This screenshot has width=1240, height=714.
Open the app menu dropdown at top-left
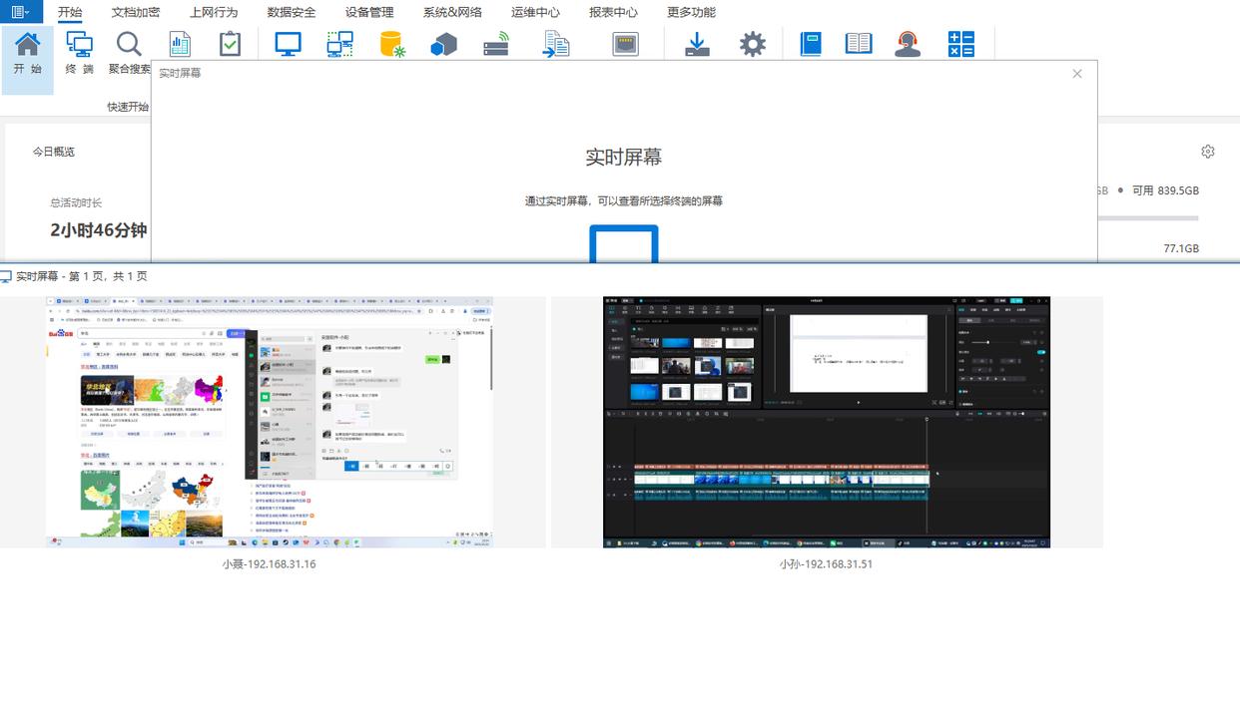(20, 12)
